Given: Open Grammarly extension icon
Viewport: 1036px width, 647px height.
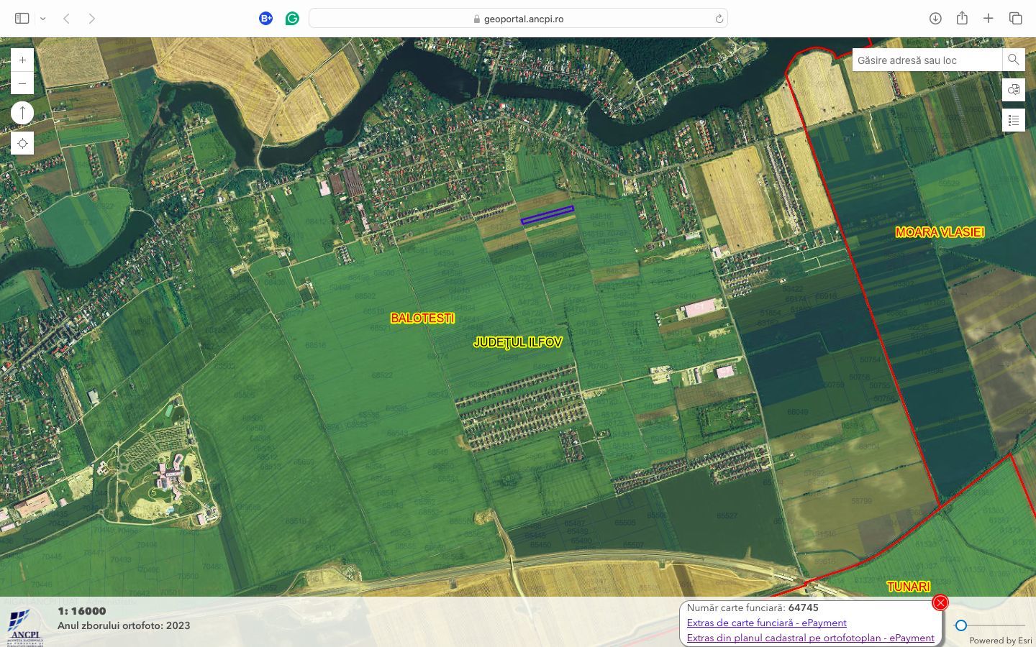Looking at the screenshot, I should click(292, 19).
